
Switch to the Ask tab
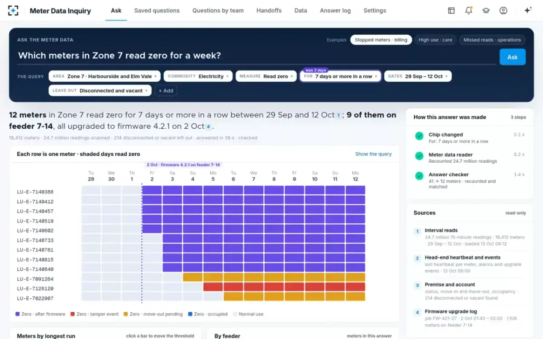116,10
